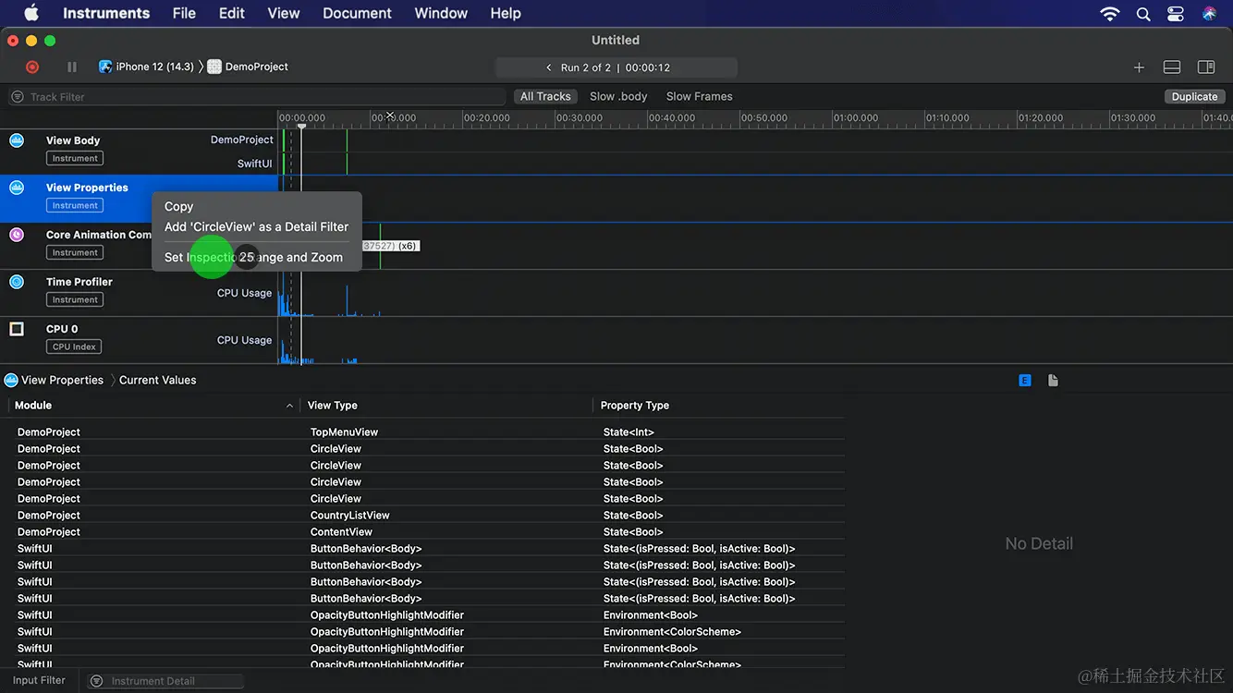Pause the current recording
Image resolution: width=1233 pixels, height=693 pixels.
pos(72,67)
